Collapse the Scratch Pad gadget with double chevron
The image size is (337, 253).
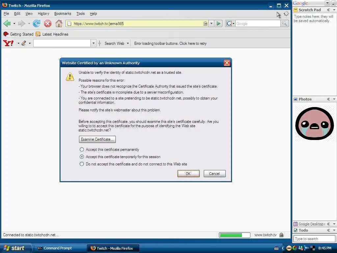(328, 10)
